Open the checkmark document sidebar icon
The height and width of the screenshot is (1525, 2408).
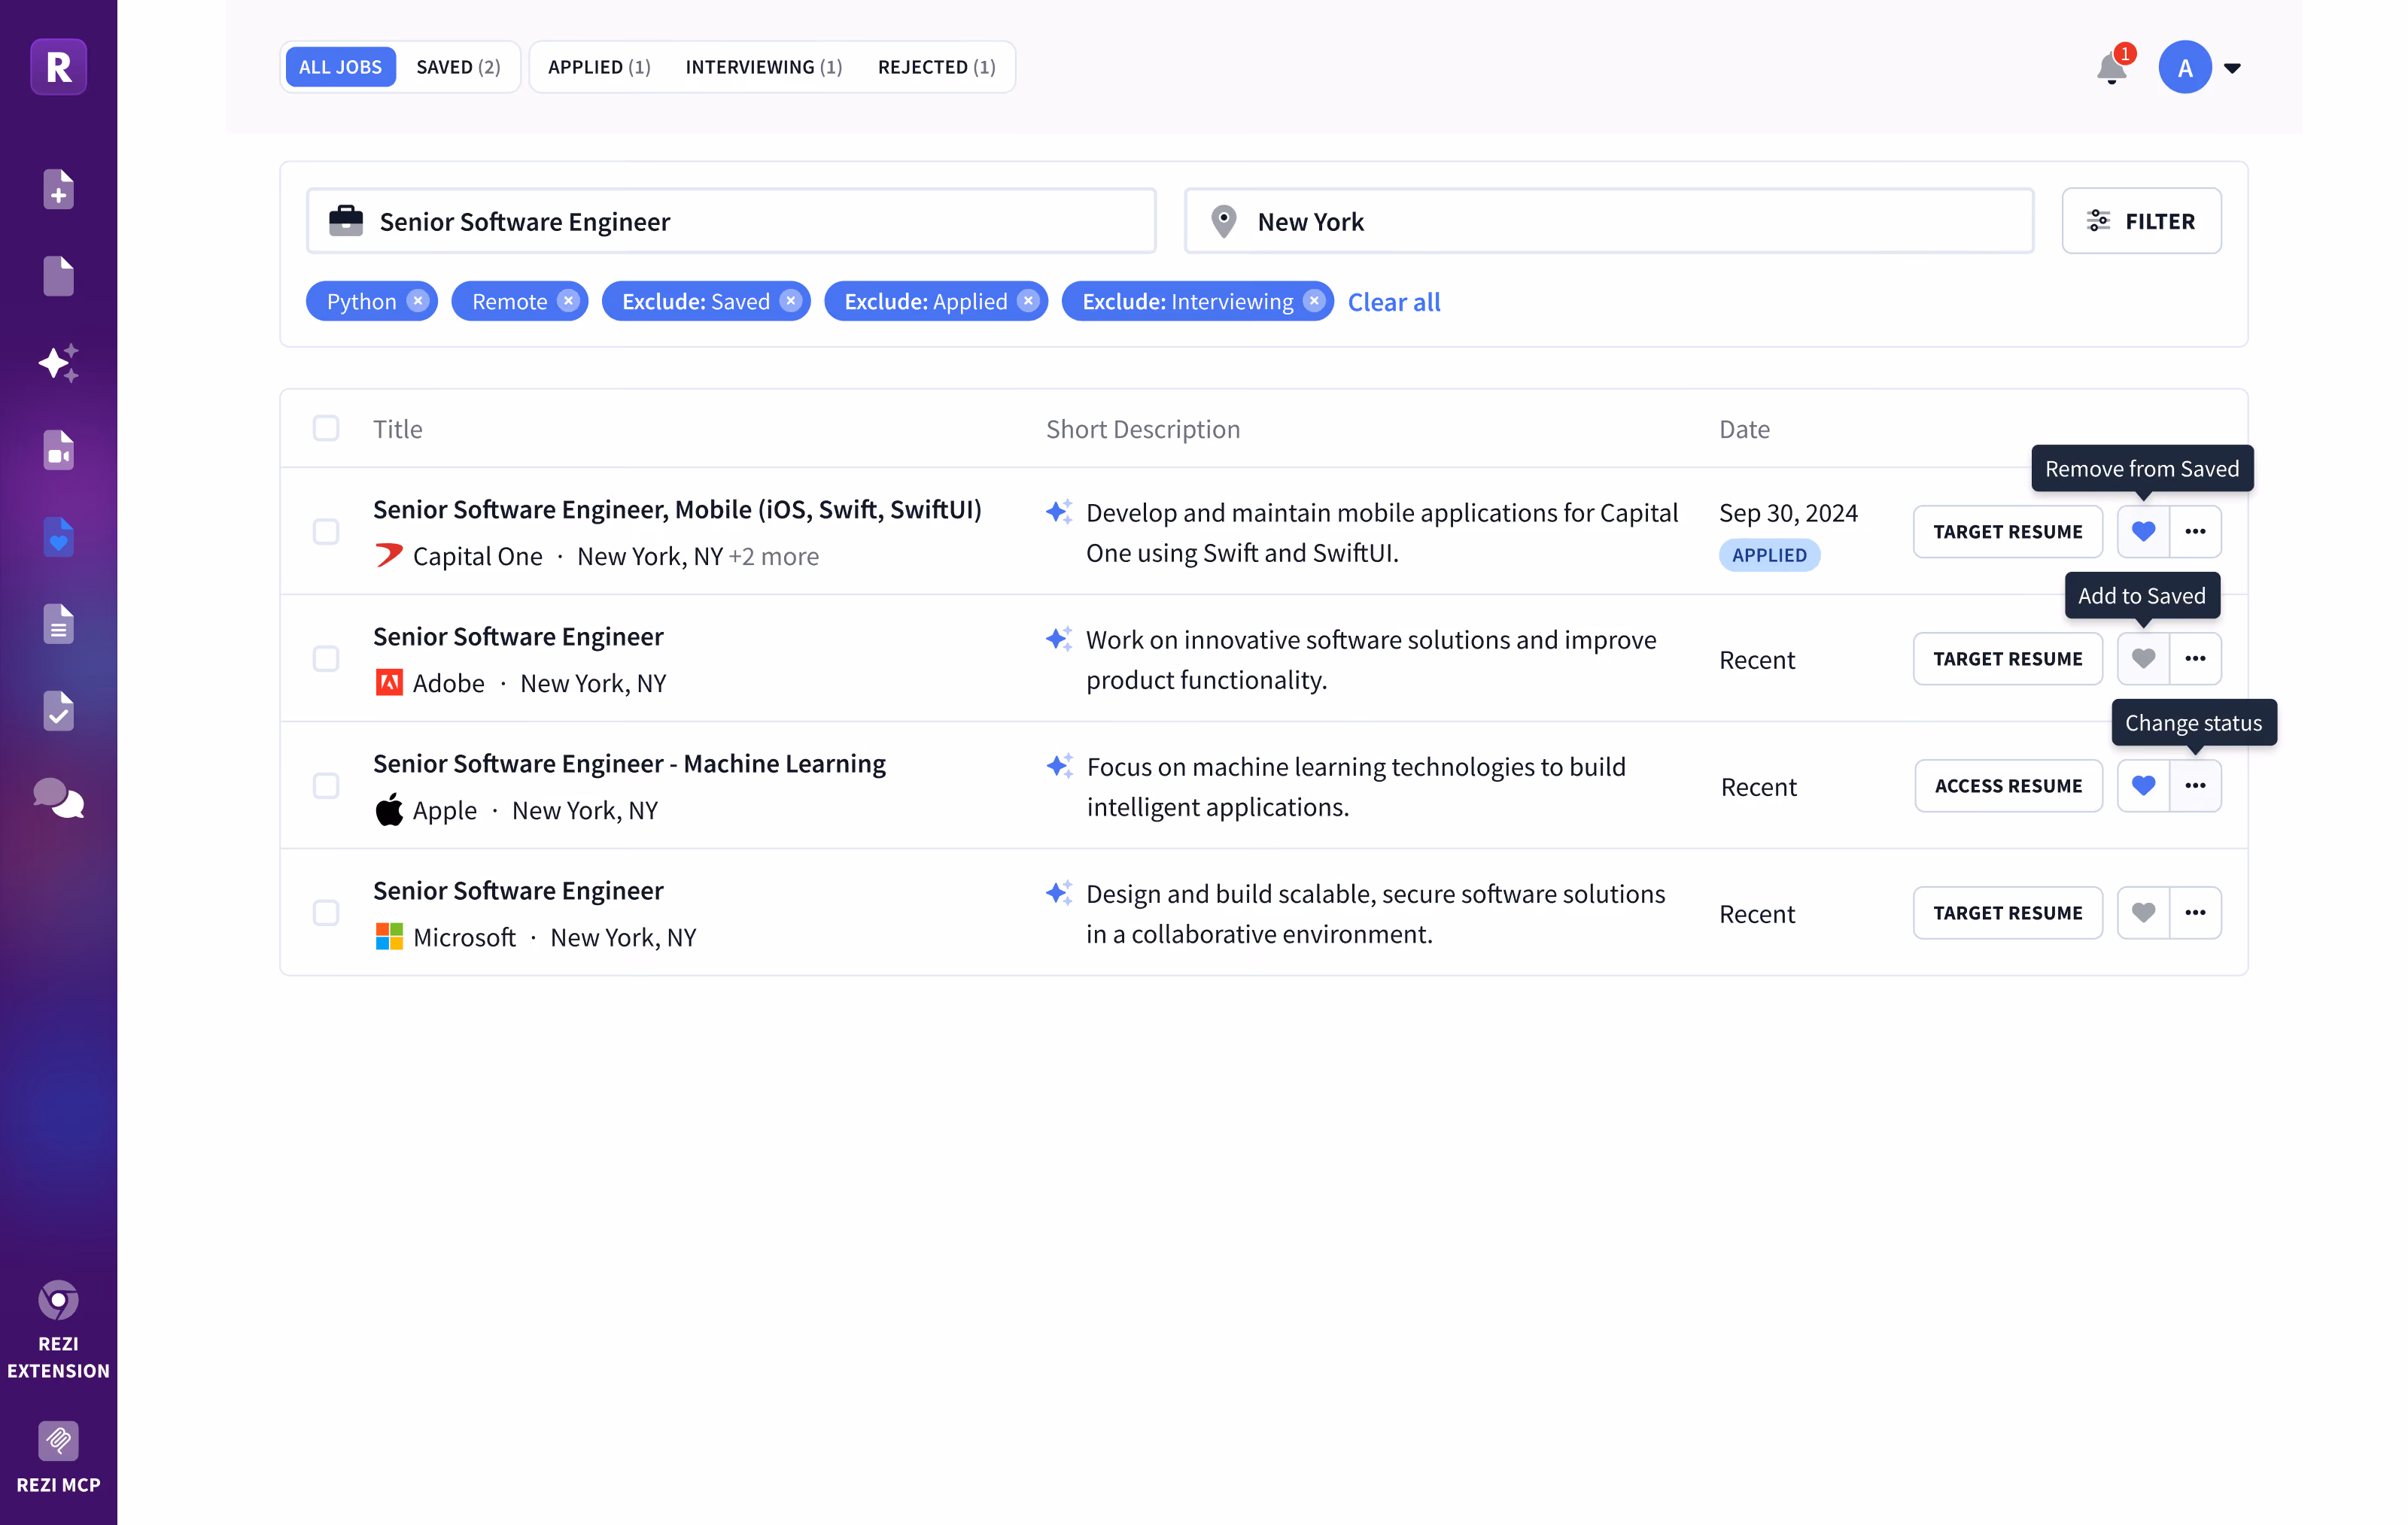pyautogui.click(x=58, y=711)
